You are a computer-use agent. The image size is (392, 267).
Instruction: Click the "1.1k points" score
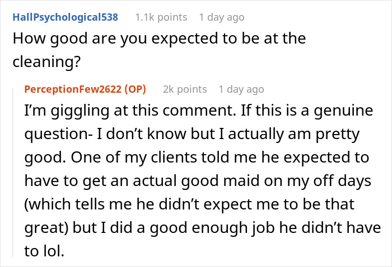click(161, 17)
